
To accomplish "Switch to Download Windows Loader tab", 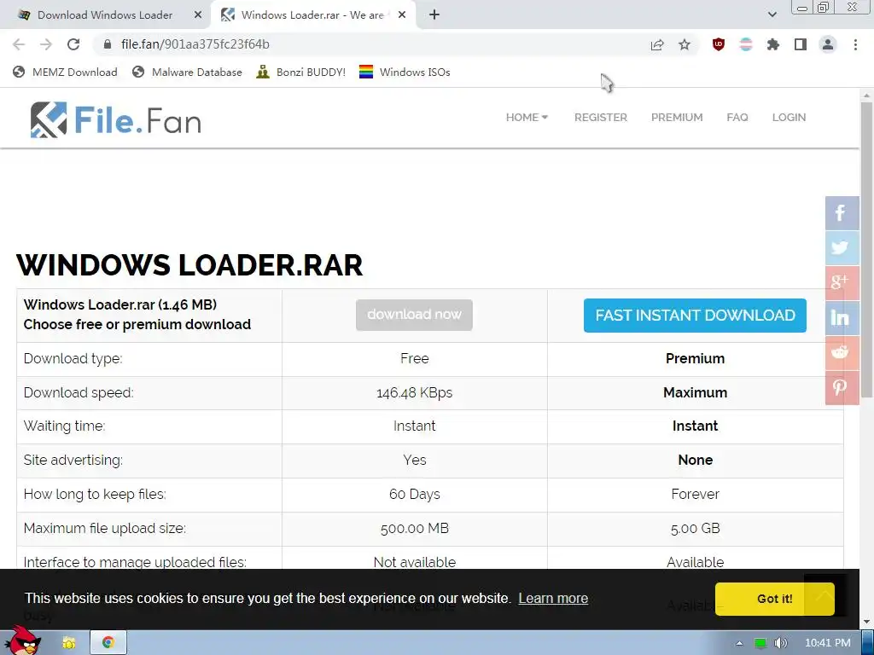I will [x=105, y=15].
